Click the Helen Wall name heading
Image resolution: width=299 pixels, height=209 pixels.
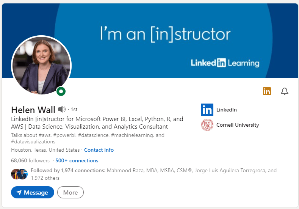33,110
